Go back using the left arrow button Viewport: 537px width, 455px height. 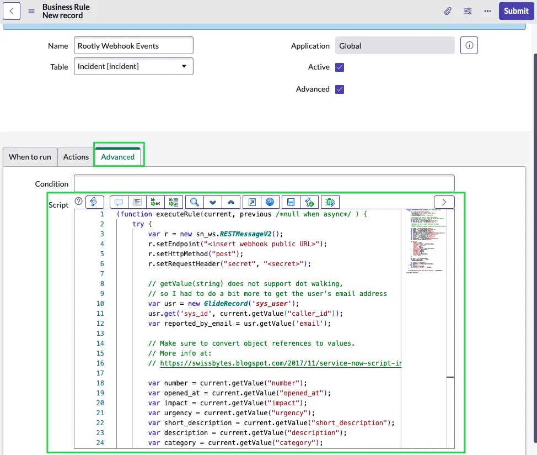coord(12,11)
